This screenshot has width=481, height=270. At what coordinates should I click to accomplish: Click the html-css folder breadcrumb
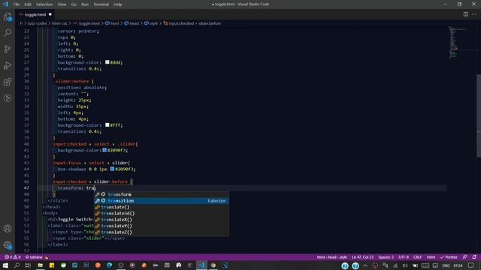click(x=59, y=23)
